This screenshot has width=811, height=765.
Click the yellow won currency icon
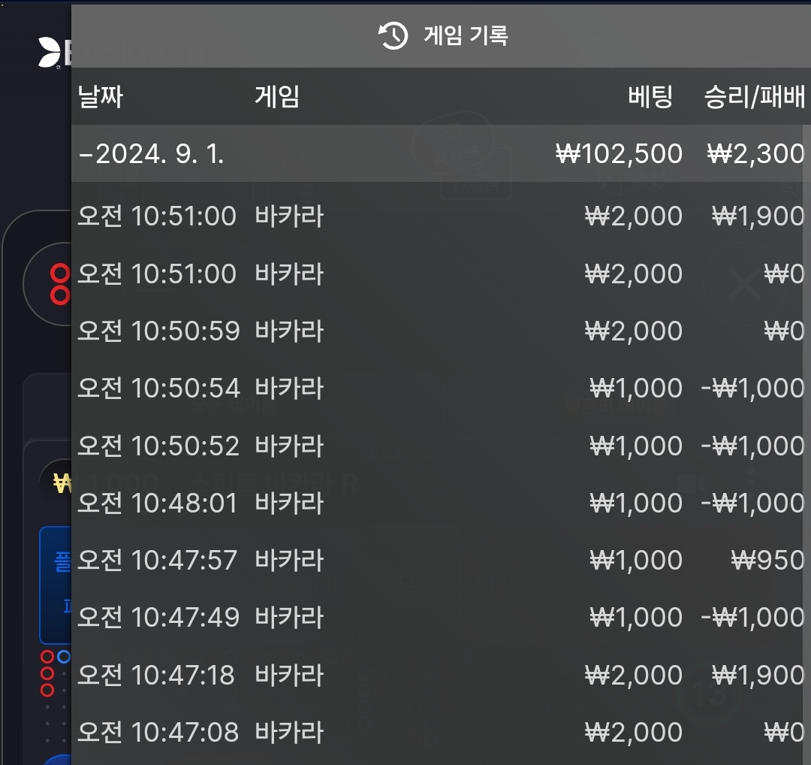pos(62,483)
